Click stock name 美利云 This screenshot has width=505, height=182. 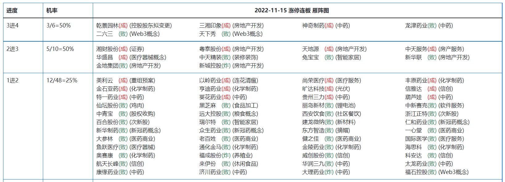[105, 81]
